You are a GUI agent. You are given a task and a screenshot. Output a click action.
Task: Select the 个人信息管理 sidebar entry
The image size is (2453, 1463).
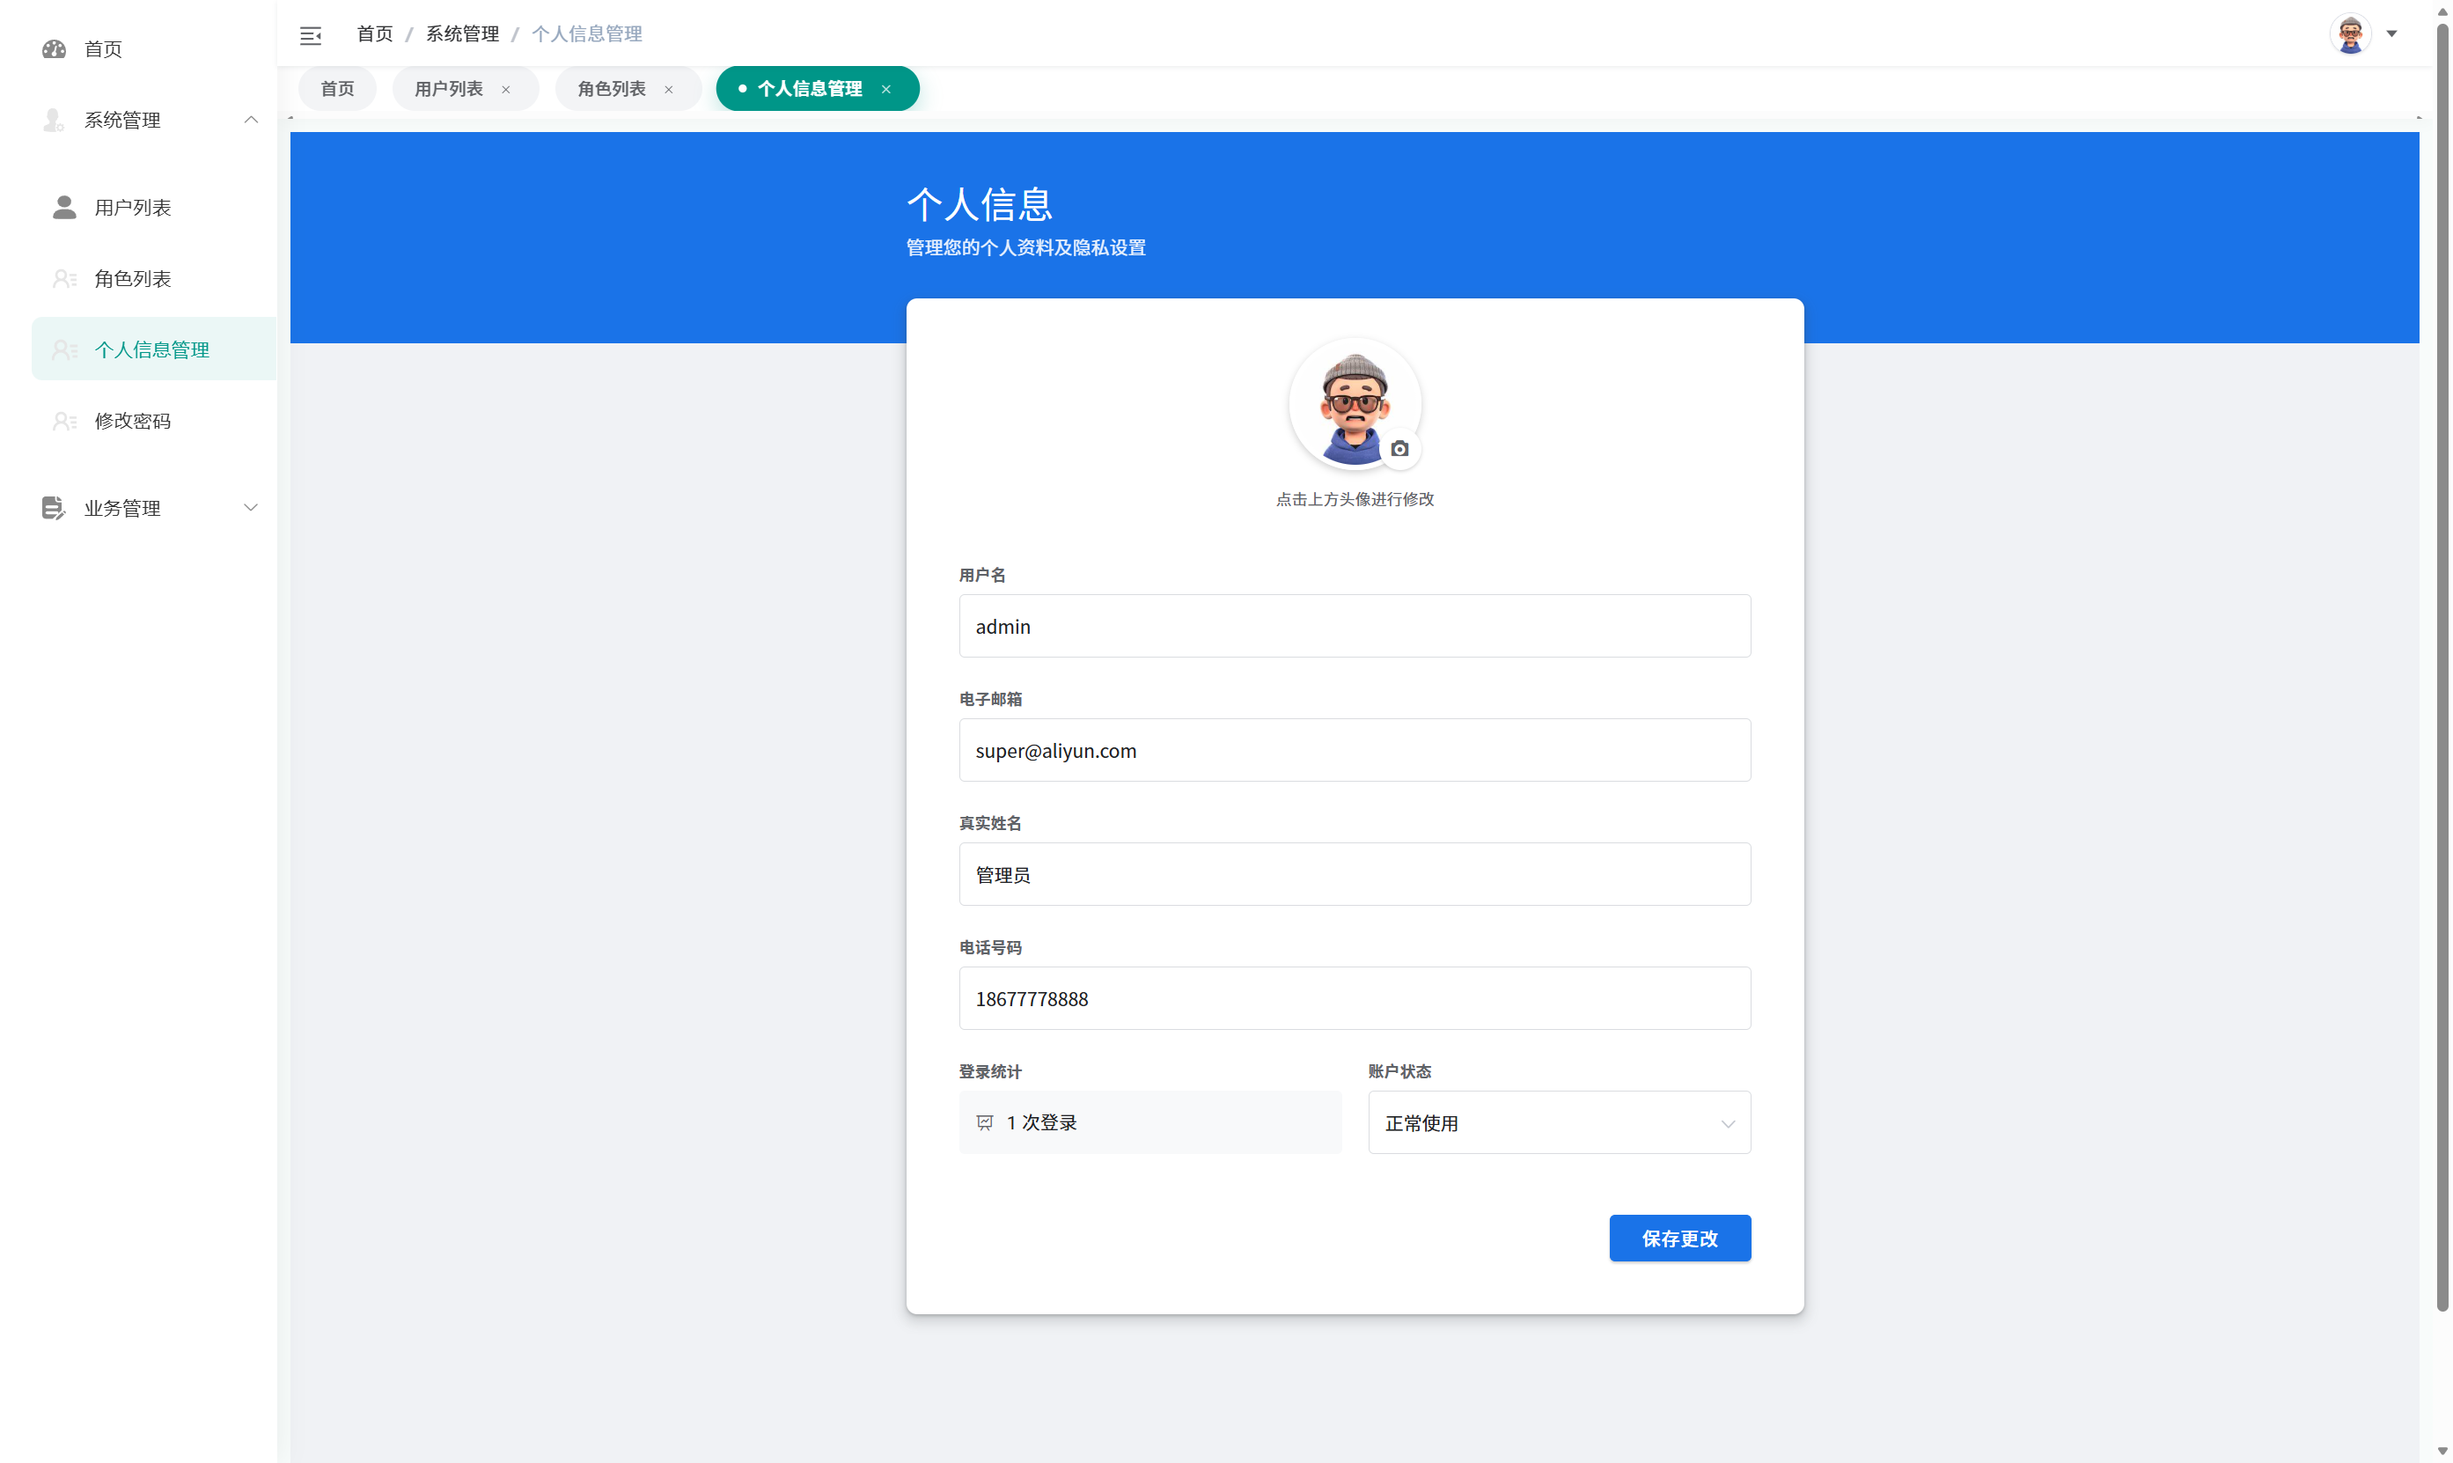(x=153, y=348)
